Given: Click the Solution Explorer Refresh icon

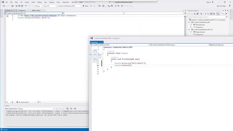Looking at the screenshot, I should coord(208,14).
